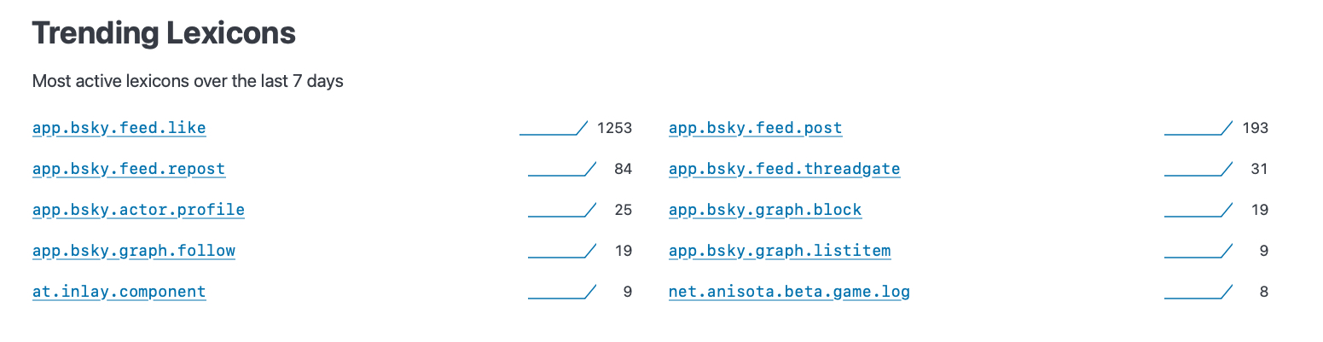Click the sparkline chart for app.bsky.graph.follow
Screen dimensions: 1323x342
point(562,252)
